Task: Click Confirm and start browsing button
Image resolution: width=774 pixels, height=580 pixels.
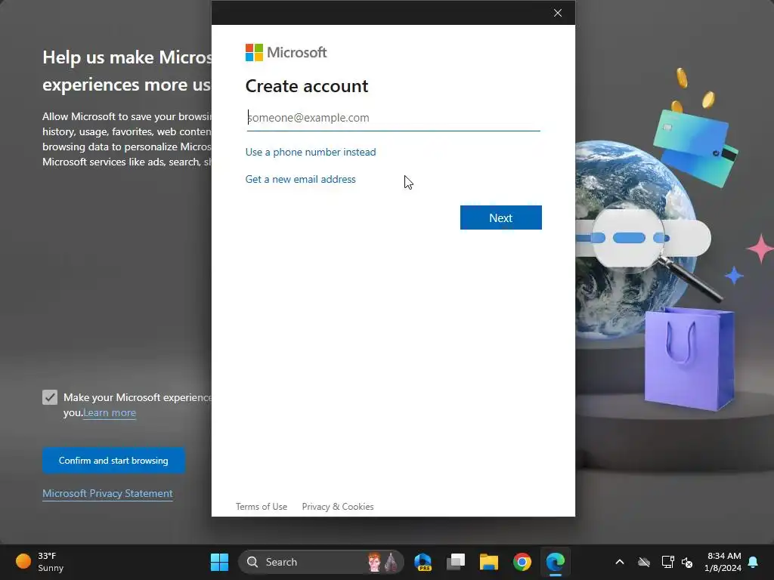Action: (113, 461)
